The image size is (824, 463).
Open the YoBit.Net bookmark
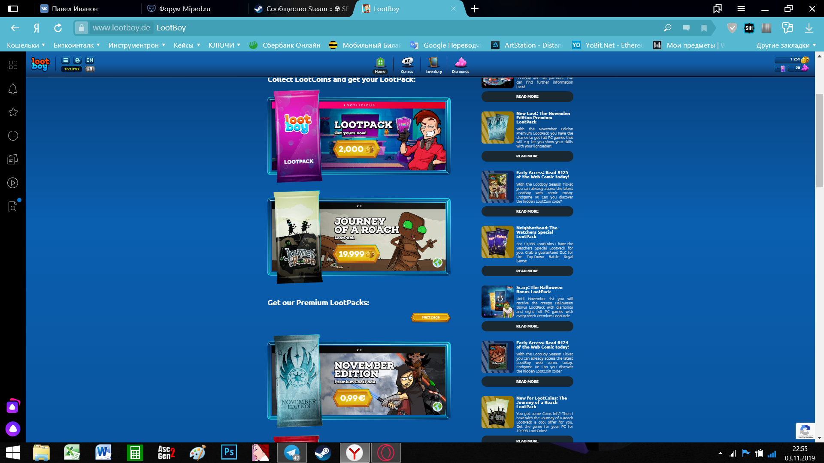[x=608, y=45]
